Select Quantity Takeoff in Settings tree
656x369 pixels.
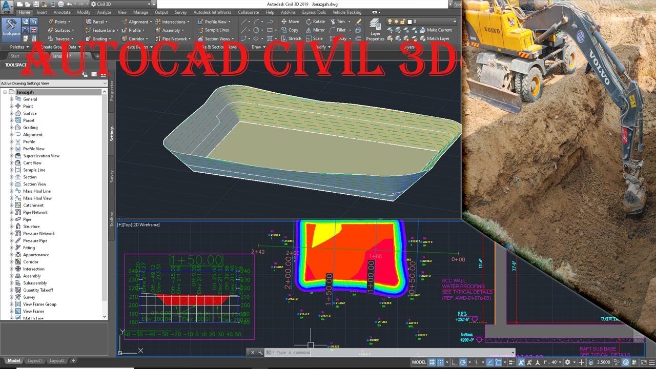pos(38,290)
